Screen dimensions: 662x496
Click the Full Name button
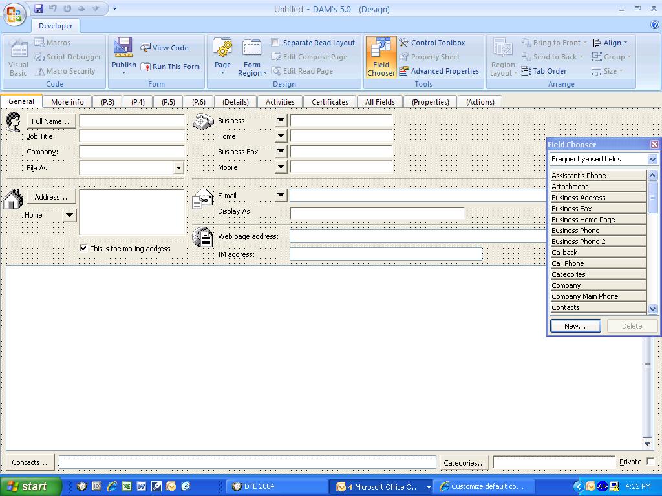50,121
